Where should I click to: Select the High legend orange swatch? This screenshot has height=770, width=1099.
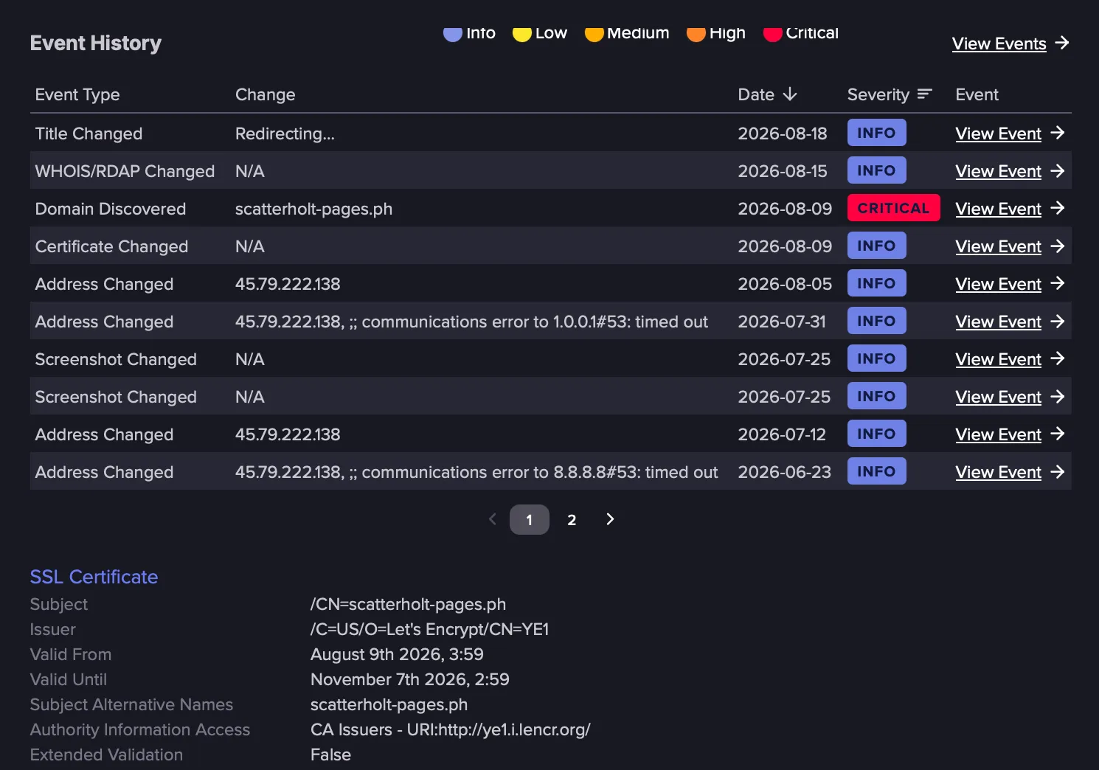(x=696, y=33)
